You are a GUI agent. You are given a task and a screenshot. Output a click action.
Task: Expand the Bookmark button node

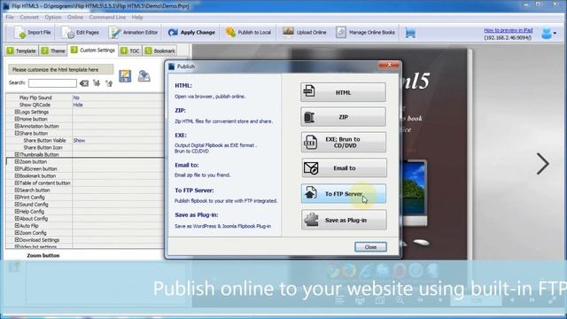pyautogui.click(x=17, y=175)
